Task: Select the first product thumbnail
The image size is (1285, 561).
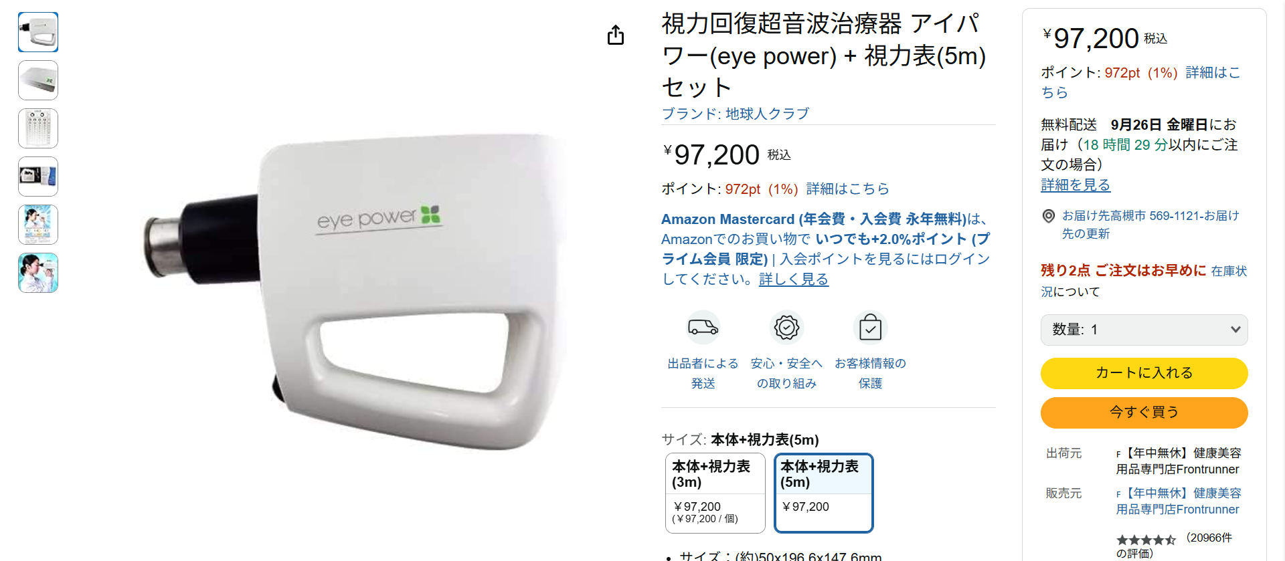Action: tap(38, 32)
